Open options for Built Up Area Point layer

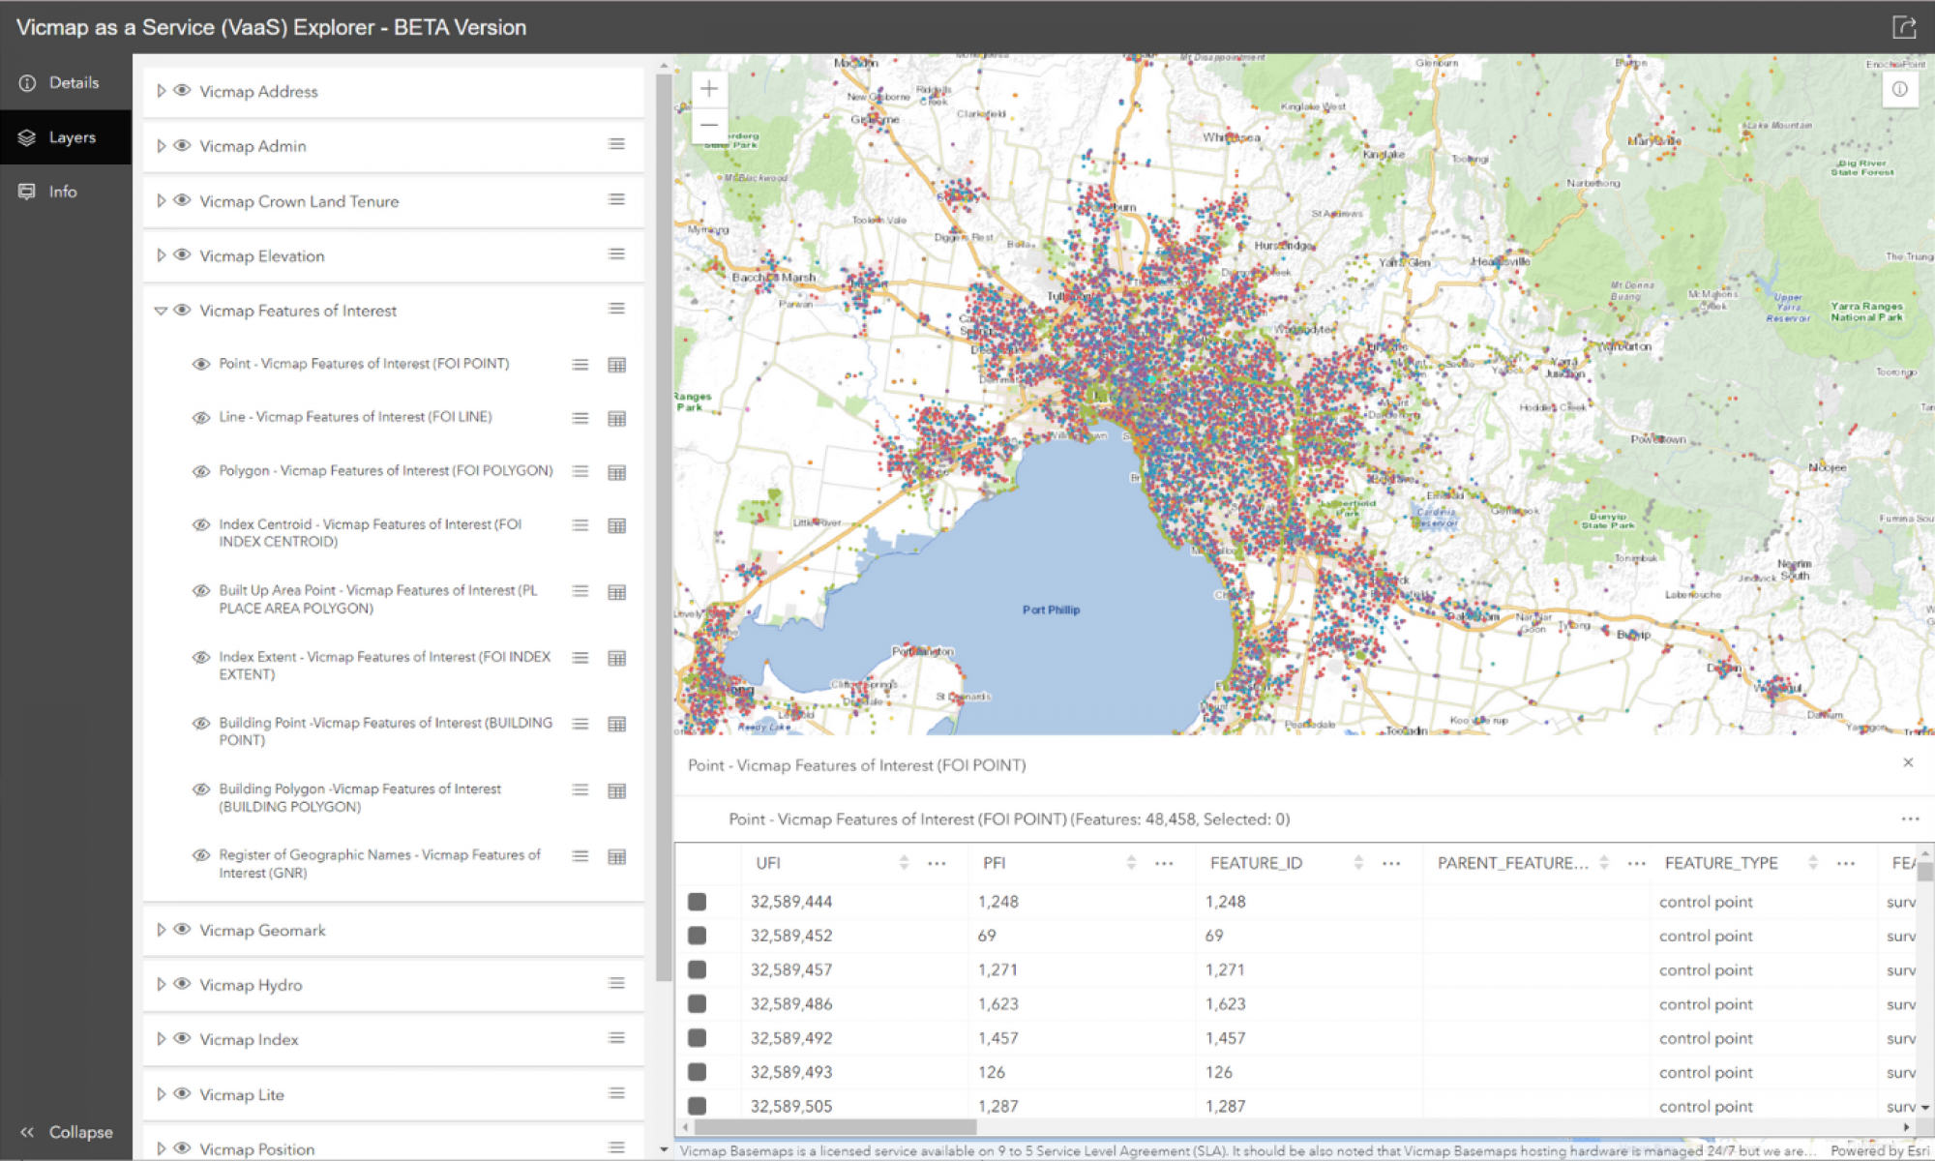coord(580,591)
